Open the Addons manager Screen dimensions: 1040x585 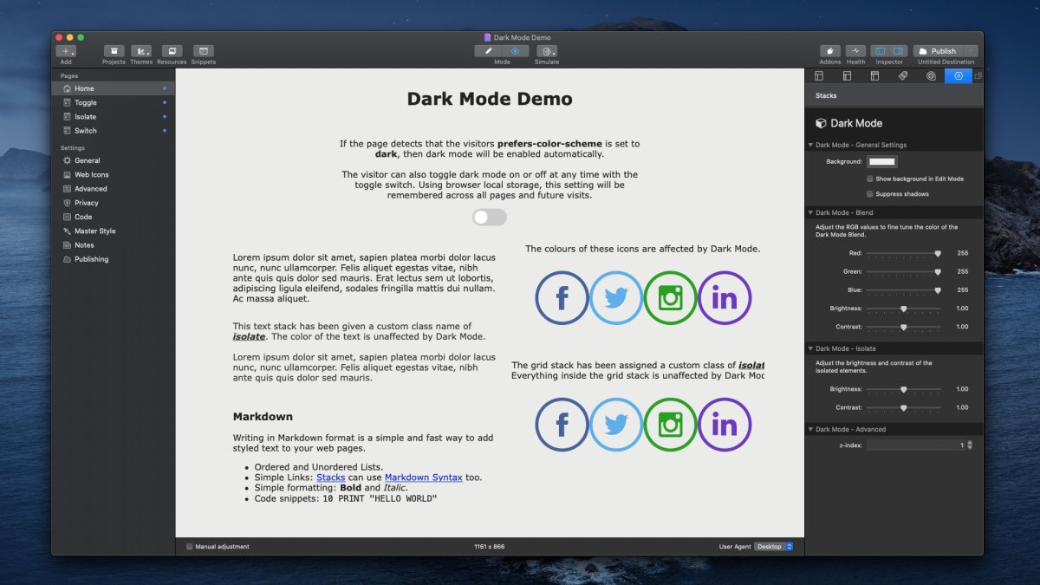coord(829,52)
